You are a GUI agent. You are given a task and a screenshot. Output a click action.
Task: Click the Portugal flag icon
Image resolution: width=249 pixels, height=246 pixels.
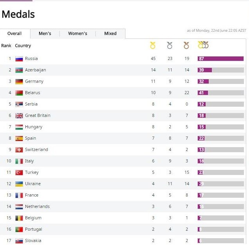pyautogui.click(x=19, y=230)
